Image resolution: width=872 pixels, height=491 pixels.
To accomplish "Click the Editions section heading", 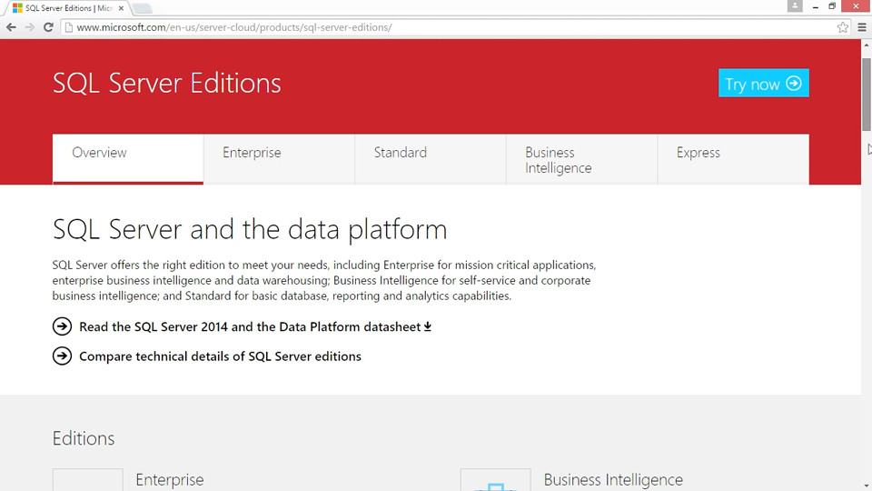I will pyautogui.click(x=84, y=438).
